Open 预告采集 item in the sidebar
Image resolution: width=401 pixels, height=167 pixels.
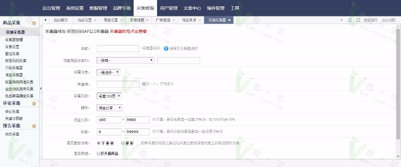pos(12,134)
